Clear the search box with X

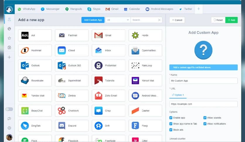(x=159, y=20)
